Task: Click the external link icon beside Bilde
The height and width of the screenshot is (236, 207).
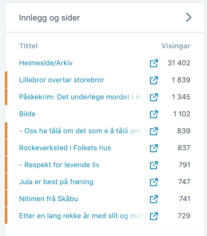Action: [x=154, y=114]
